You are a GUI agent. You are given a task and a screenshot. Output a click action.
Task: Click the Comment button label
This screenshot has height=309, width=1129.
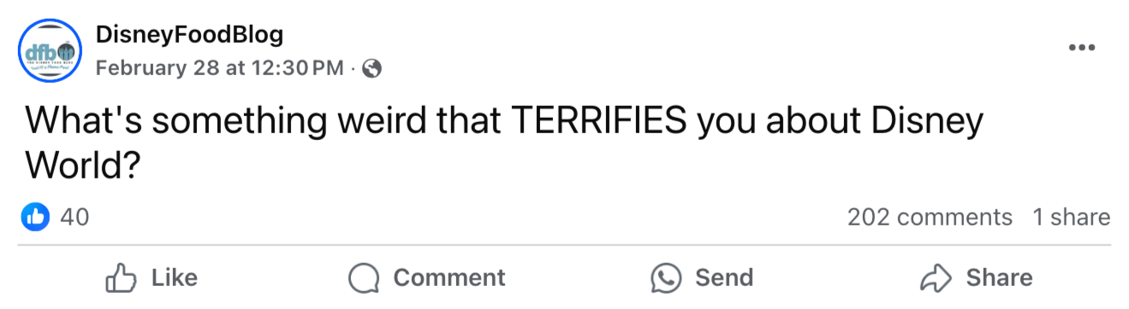click(x=449, y=278)
